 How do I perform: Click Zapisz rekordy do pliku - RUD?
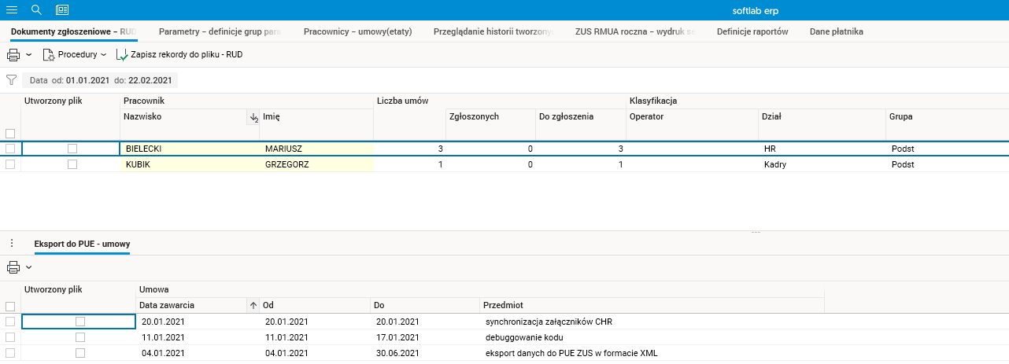pyautogui.click(x=179, y=55)
